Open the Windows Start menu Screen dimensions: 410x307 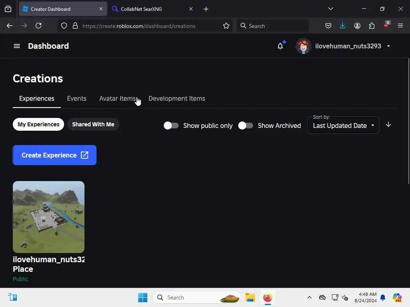click(143, 297)
